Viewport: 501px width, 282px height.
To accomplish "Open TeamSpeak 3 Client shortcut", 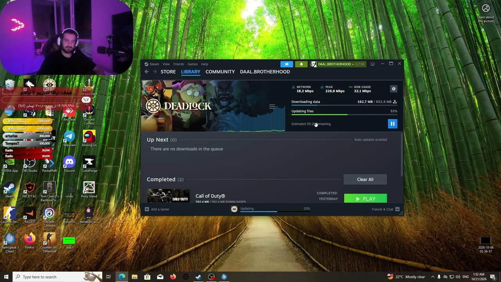I will point(10,243).
